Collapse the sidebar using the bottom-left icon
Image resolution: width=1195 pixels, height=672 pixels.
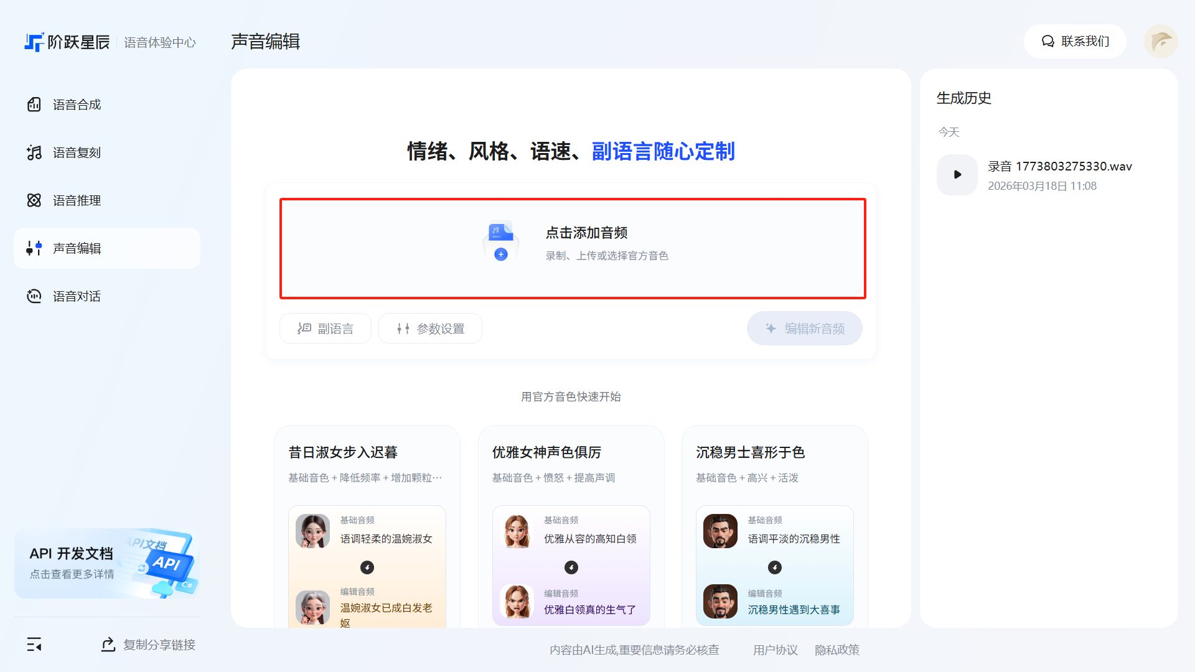[34, 645]
